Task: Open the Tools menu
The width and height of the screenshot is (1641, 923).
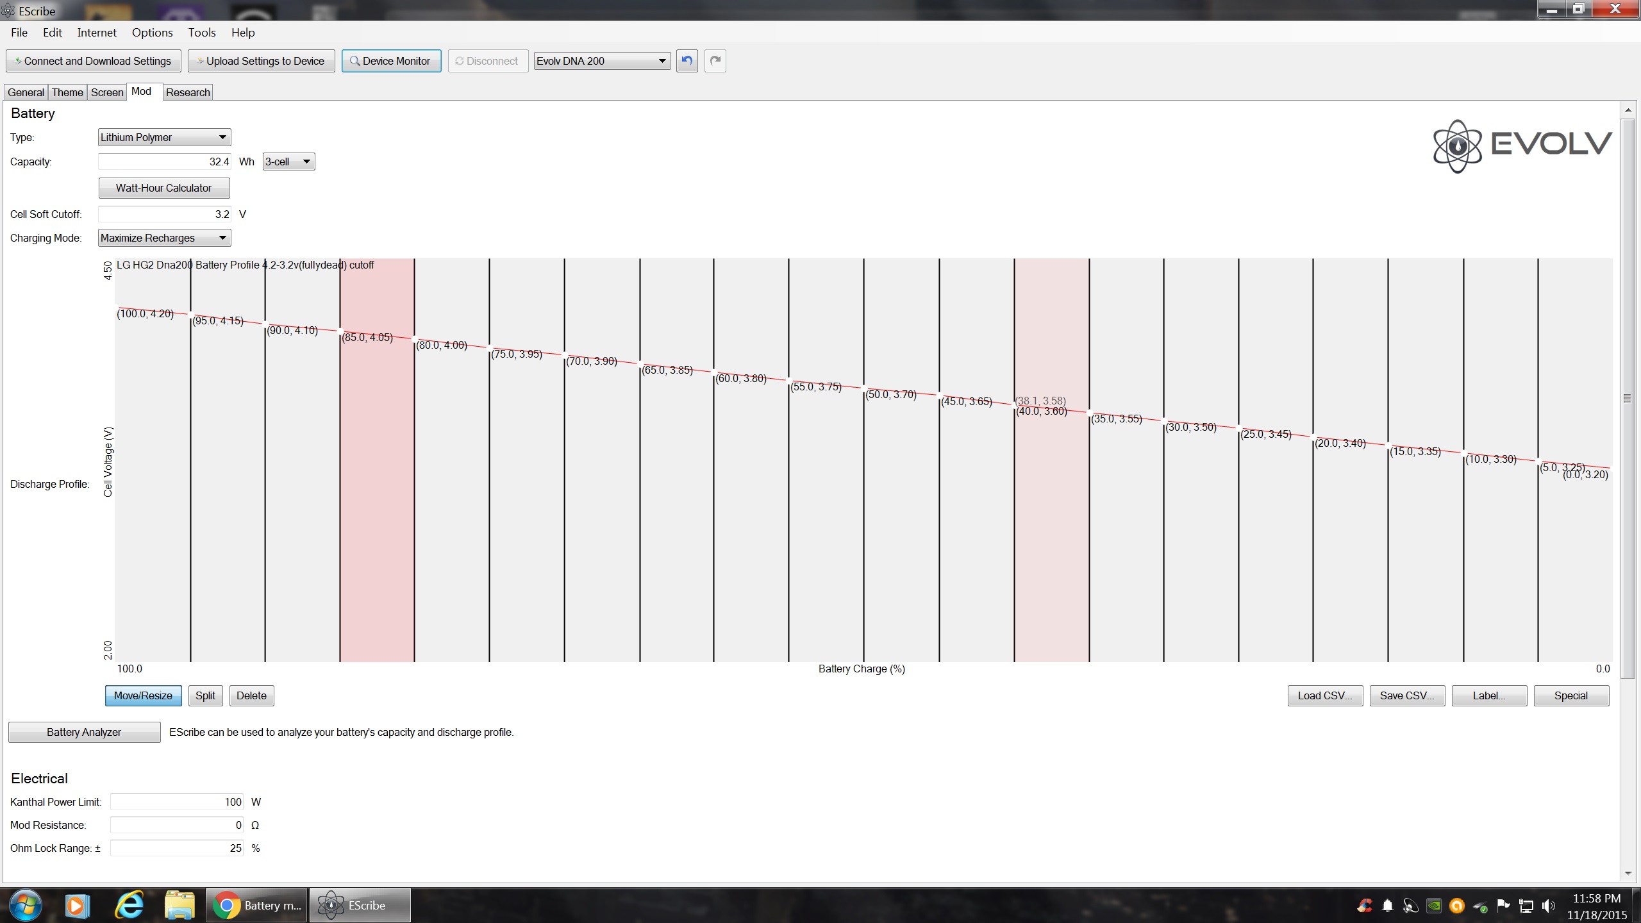Action: point(201,33)
